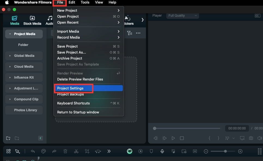Click the player layout grid icon
This screenshot has height=161, width=263.
257,16
